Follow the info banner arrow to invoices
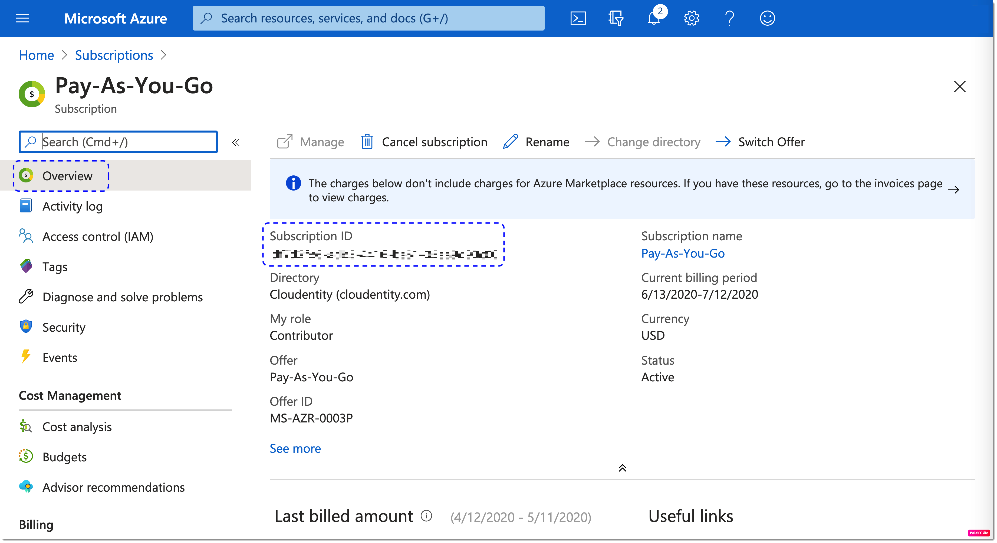Screen dimensions: 997x543 pyautogui.click(x=953, y=189)
